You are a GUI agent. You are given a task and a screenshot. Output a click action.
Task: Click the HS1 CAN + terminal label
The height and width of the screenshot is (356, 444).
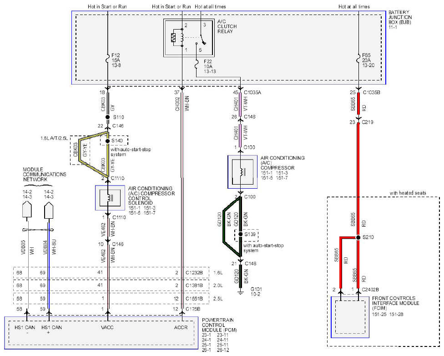(x=51, y=330)
